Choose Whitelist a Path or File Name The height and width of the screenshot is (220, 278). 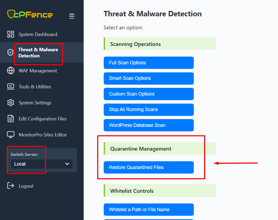(149, 210)
